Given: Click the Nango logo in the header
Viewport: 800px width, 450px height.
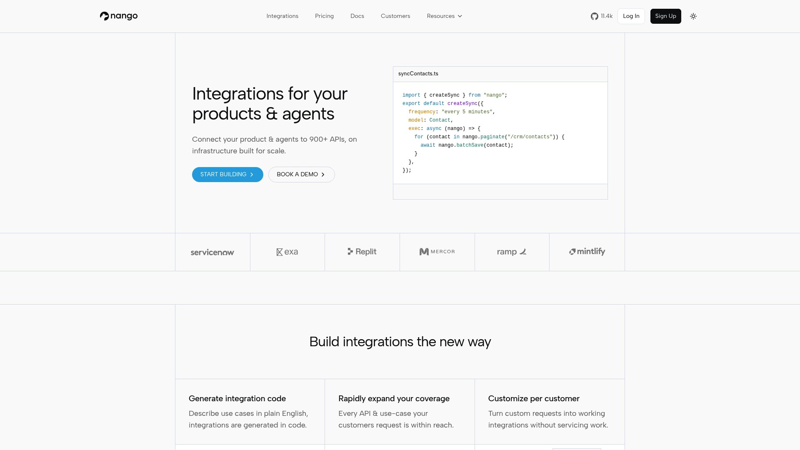Looking at the screenshot, I should tap(119, 16).
